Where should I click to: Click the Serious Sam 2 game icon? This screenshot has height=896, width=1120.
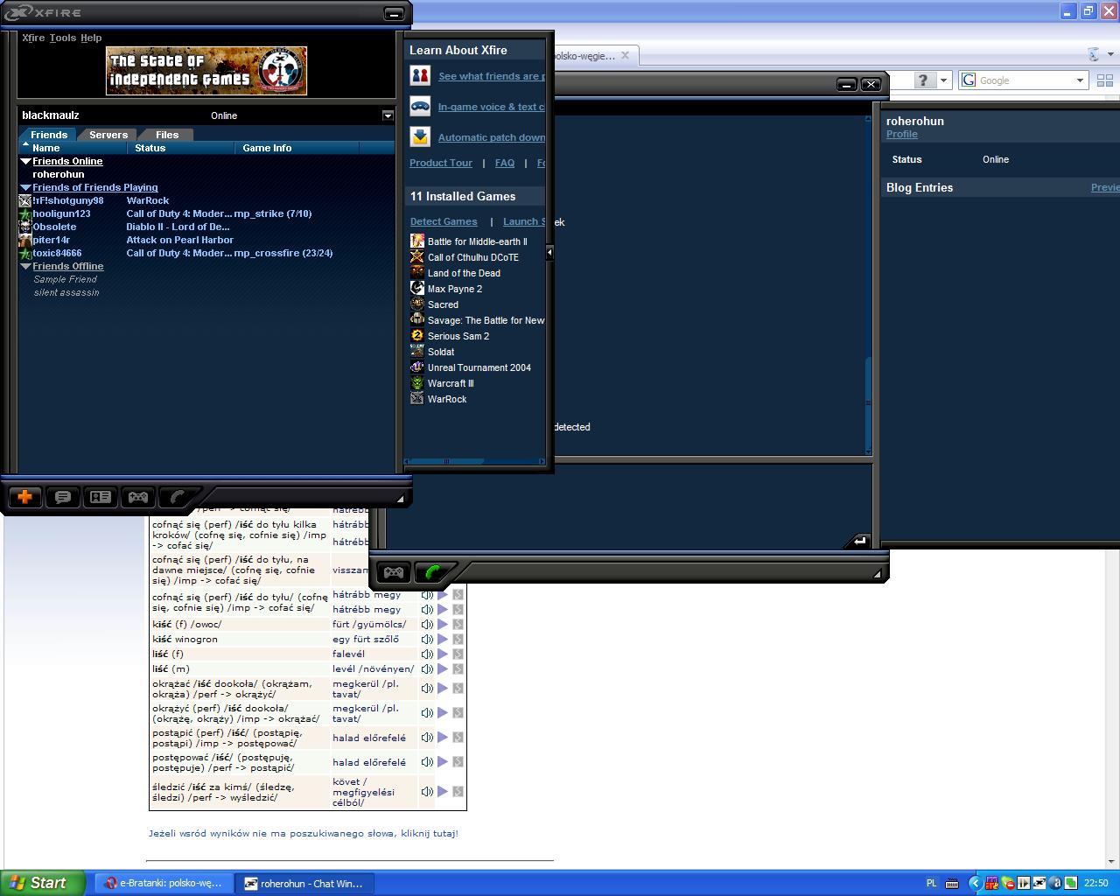(x=417, y=336)
